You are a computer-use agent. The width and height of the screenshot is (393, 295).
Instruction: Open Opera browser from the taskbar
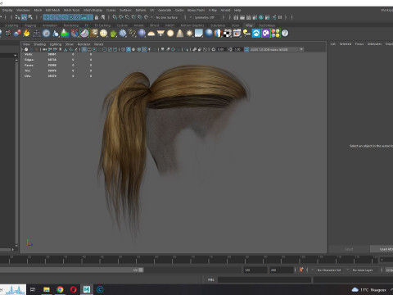73,289
